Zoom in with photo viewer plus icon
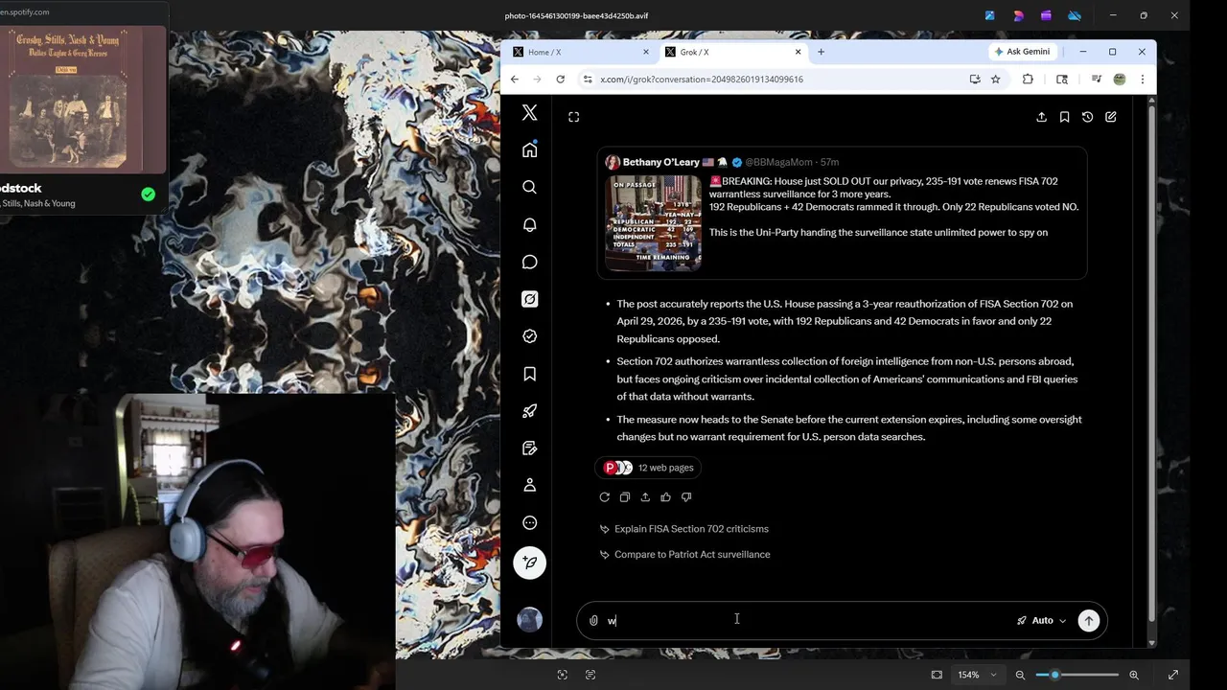The image size is (1227, 690). 1134,675
